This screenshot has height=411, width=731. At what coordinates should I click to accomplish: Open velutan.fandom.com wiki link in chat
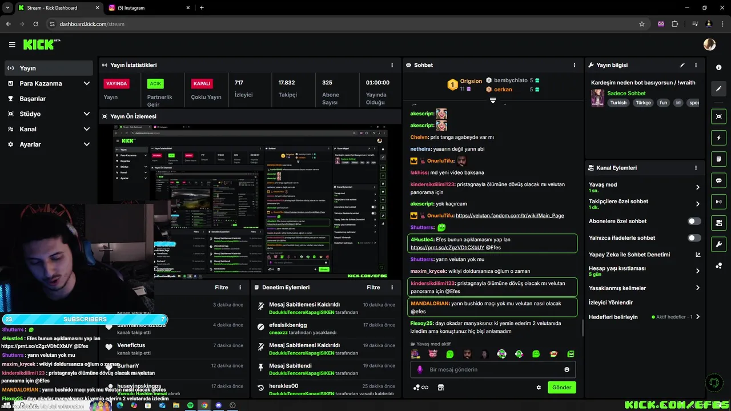(509, 216)
